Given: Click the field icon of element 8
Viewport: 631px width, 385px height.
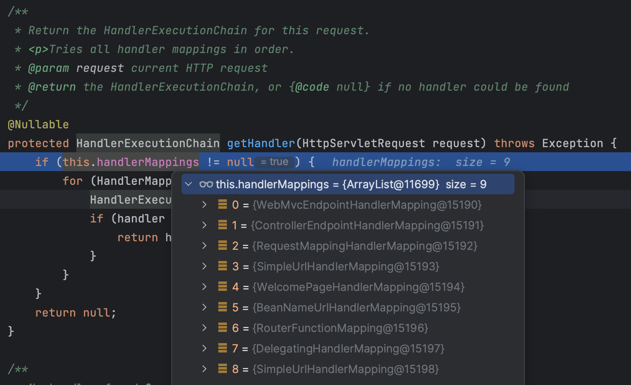Looking at the screenshot, I should tap(223, 369).
